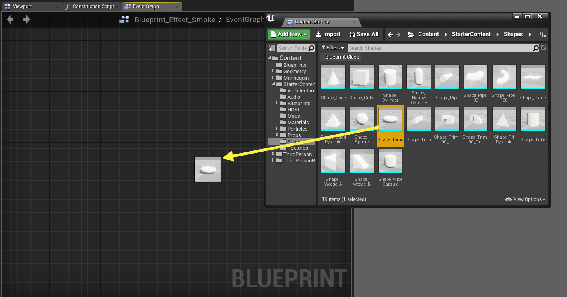The height and width of the screenshot is (297, 567).
Task: Click the Unreal Engine logo on the Content Browser
Action: [271, 18]
